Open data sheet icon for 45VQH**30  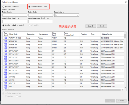tap(6, 41)
